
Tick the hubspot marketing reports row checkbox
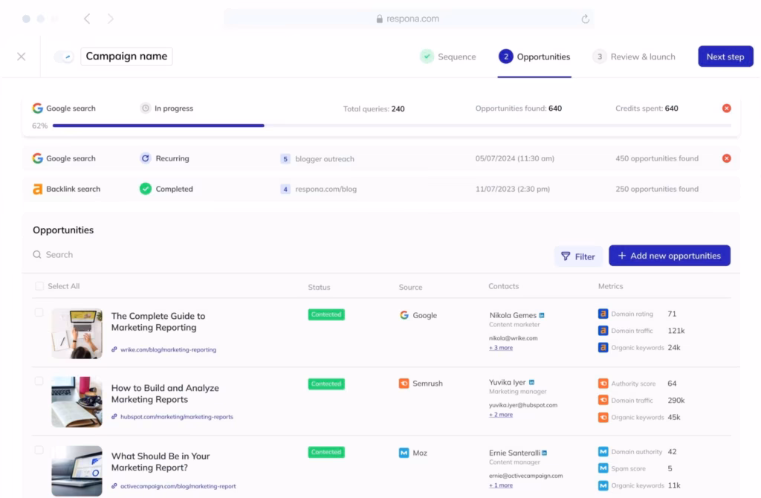pyautogui.click(x=39, y=380)
